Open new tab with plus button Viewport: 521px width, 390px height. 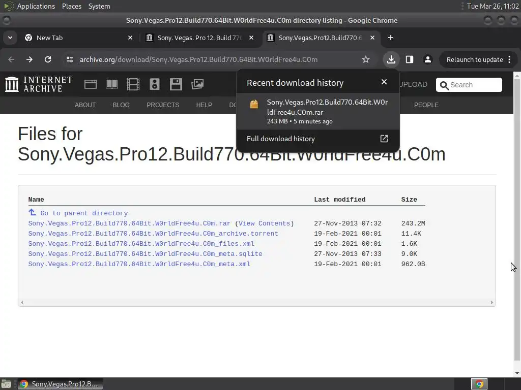pos(391,38)
